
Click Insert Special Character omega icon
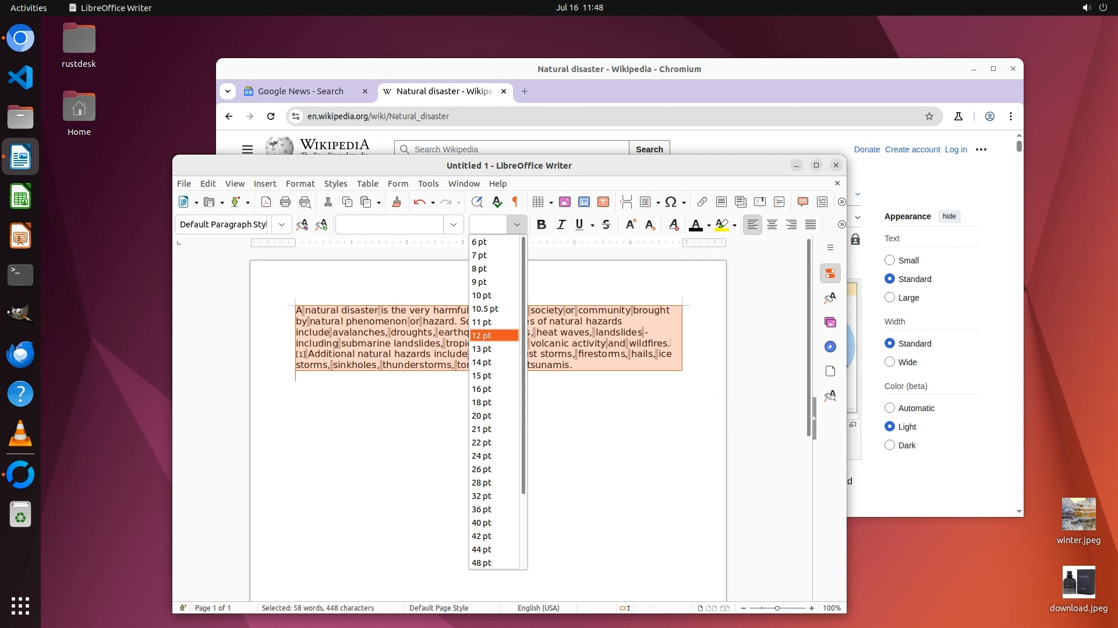click(x=671, y=202)
